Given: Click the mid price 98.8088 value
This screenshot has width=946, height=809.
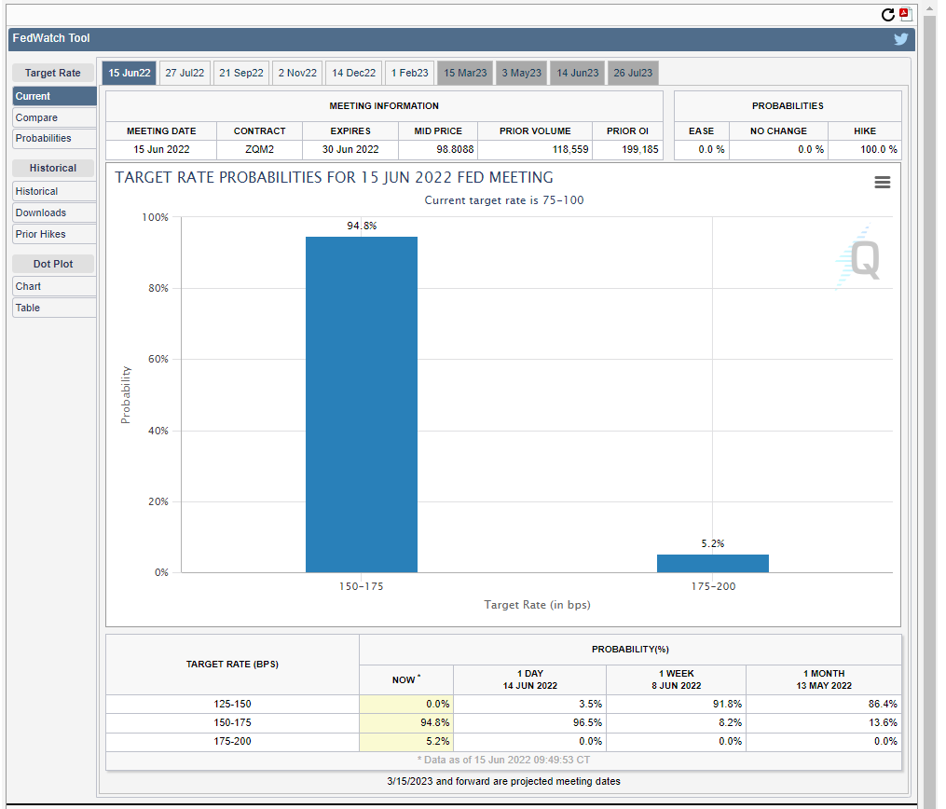Looking at the screenshot, I should click(456, 150).
